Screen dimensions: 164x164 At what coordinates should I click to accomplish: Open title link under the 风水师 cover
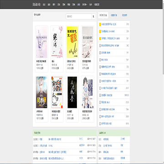[x=39, y=112]
